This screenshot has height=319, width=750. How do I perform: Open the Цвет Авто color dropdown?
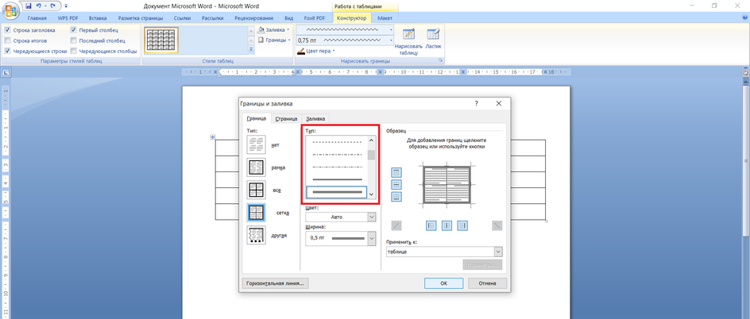point(371,217)
